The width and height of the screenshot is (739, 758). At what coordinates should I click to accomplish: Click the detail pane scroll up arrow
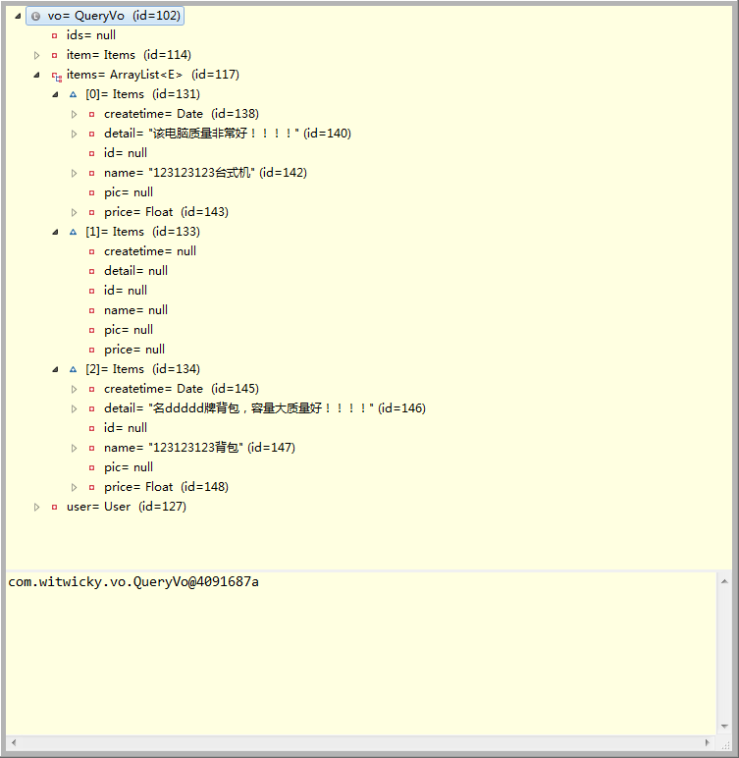pyautogui.click(x=724, y=581)
